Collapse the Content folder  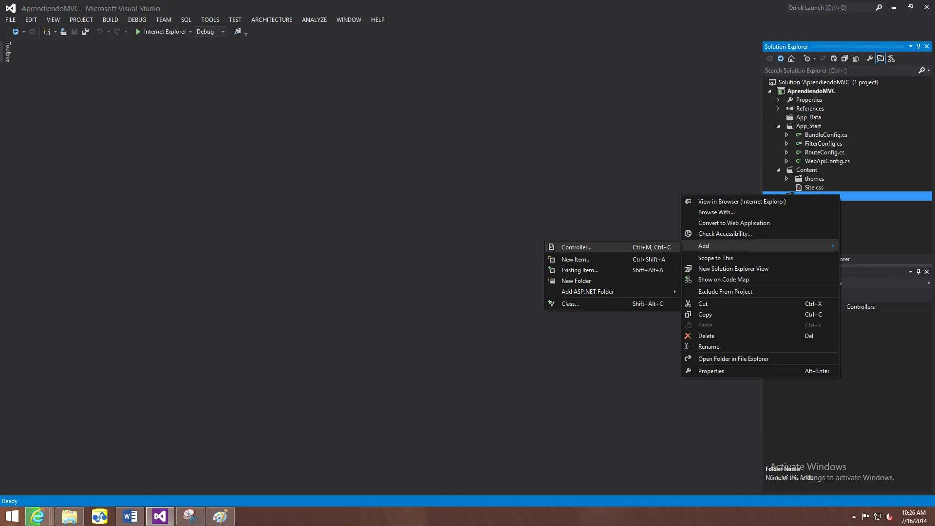pyautogui.click(x=778, y=170)
